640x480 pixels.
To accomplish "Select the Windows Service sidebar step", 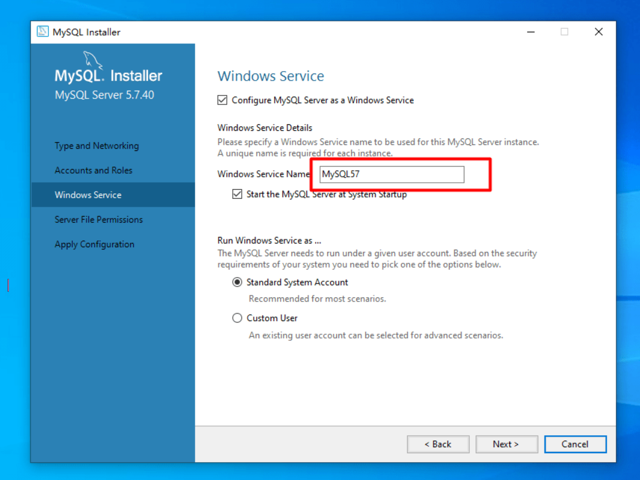I will (x=113, y=195).
